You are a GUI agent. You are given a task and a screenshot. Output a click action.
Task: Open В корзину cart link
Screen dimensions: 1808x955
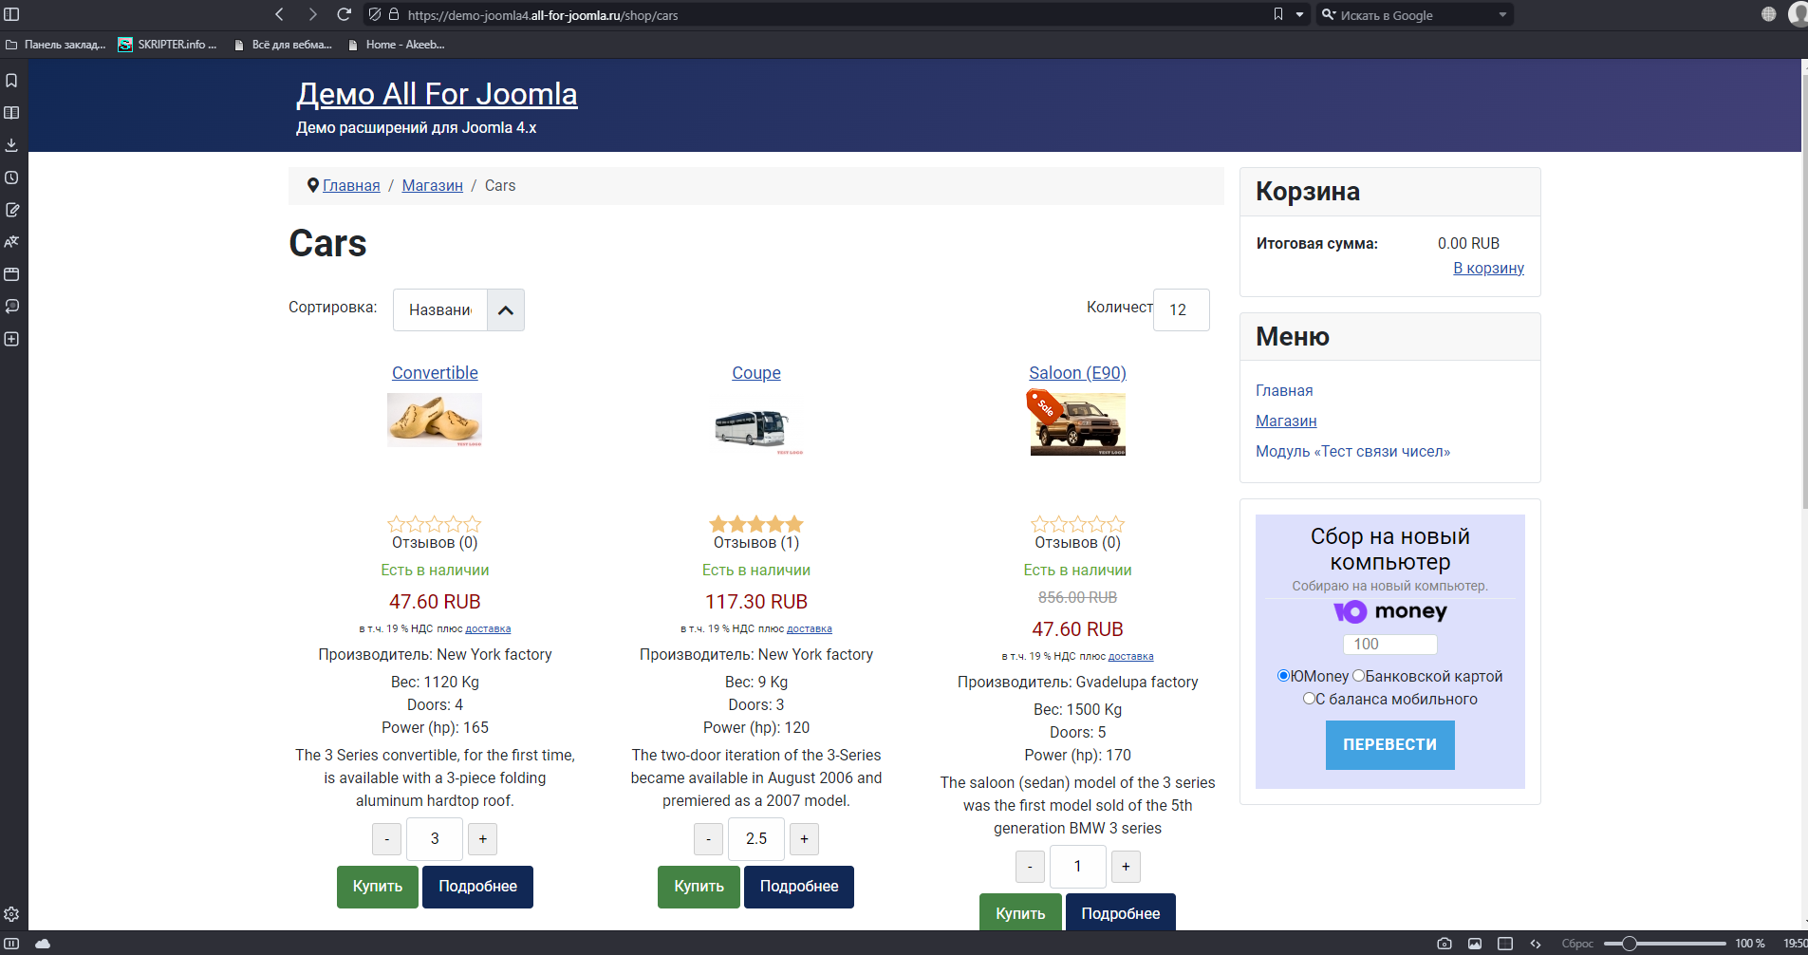click(x=1488, y=268)
